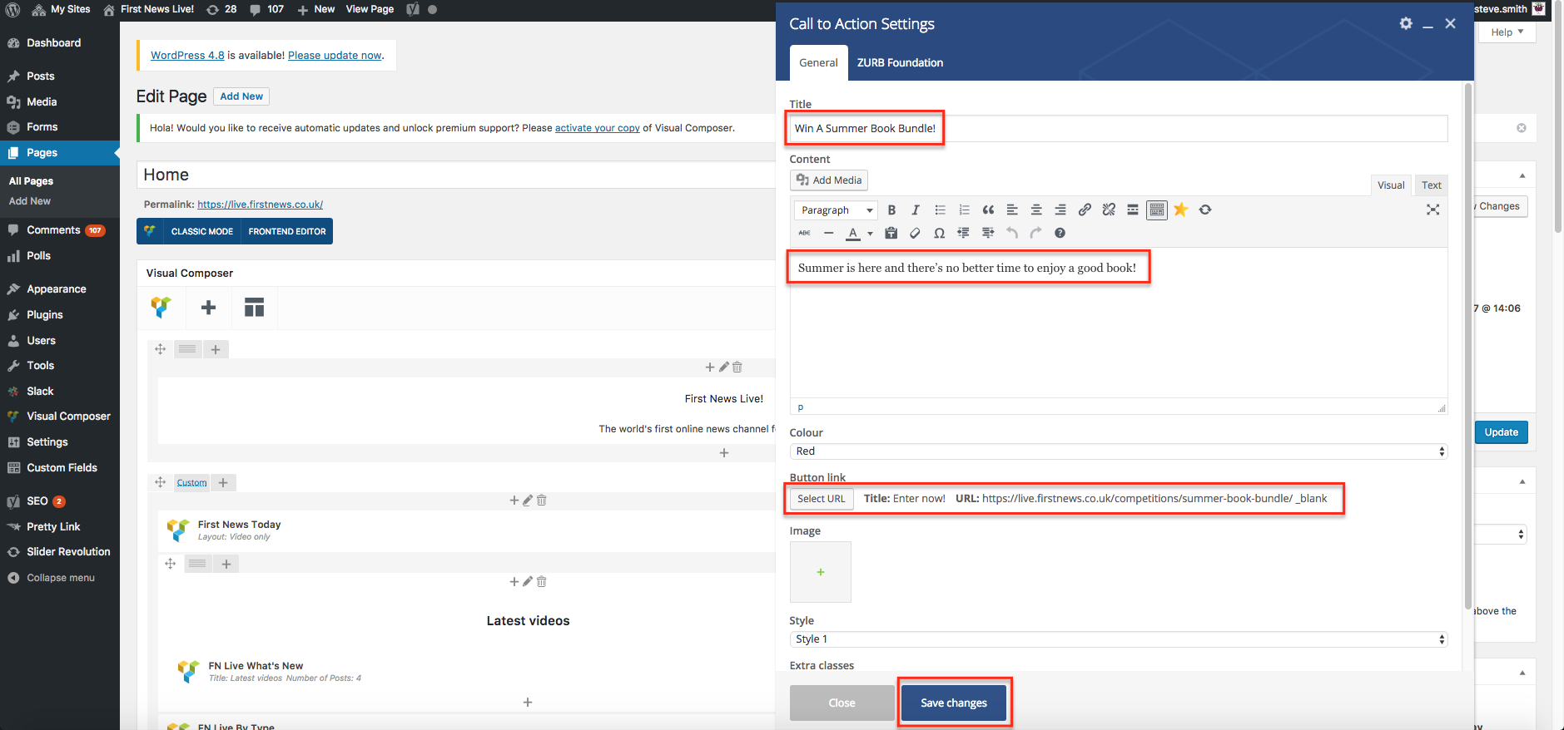Click the circular refresh icon in editor toolbar

pyautogui.click(x=1205, y=210)
